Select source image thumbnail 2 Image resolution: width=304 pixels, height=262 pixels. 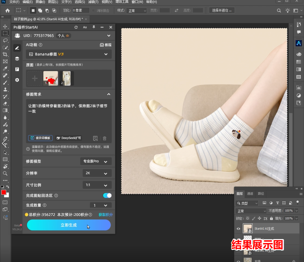pos(66,78)
